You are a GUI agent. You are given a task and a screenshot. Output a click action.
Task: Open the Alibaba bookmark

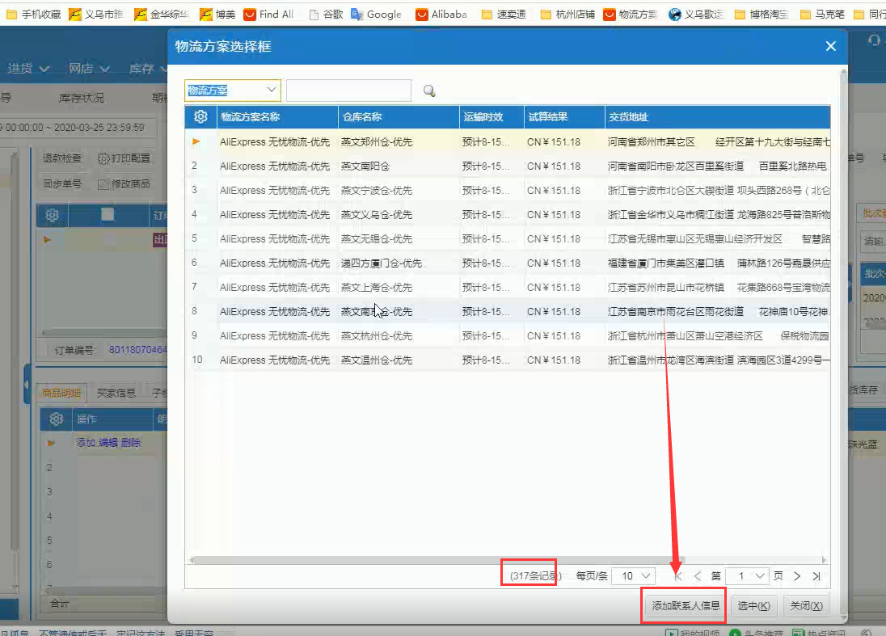point(441,14)
